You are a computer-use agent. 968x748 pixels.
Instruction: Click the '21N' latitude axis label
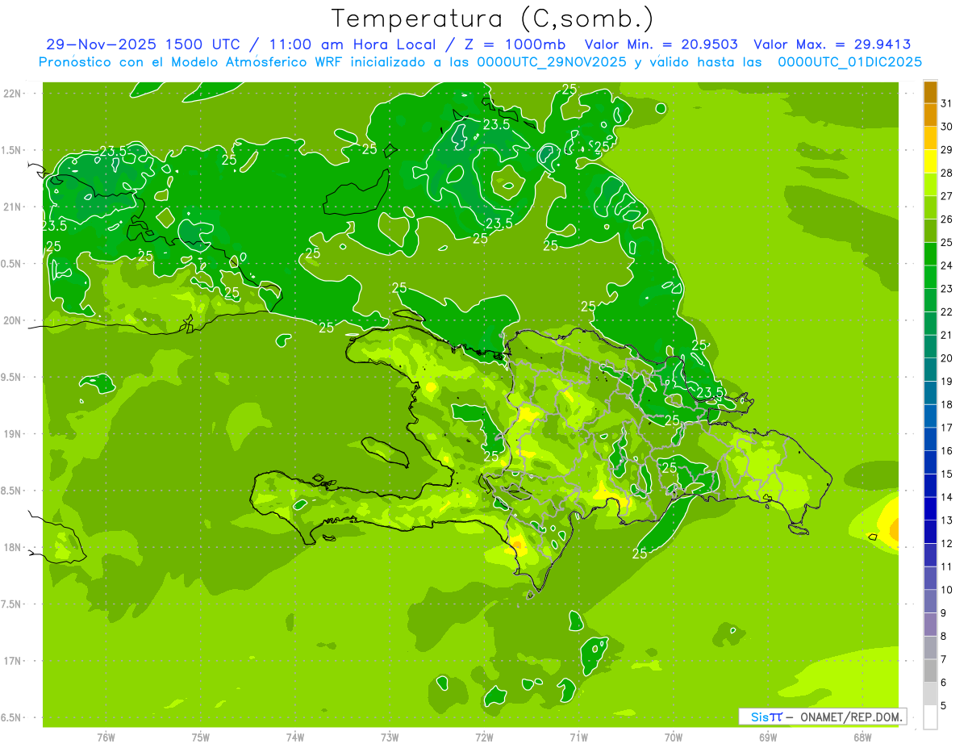(x=12, y=207)
